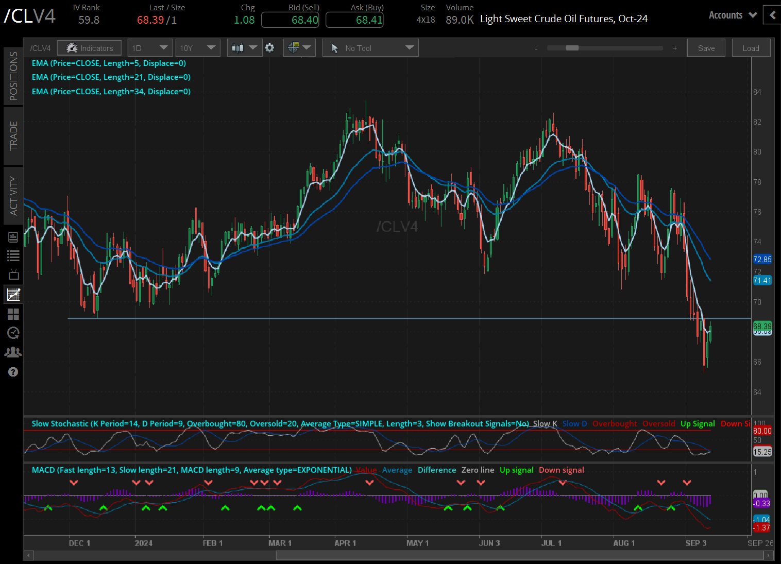Screen dimensions: 781x564
Task: Open the Accounts dropdown menu
Action: (x=733, y=15)
